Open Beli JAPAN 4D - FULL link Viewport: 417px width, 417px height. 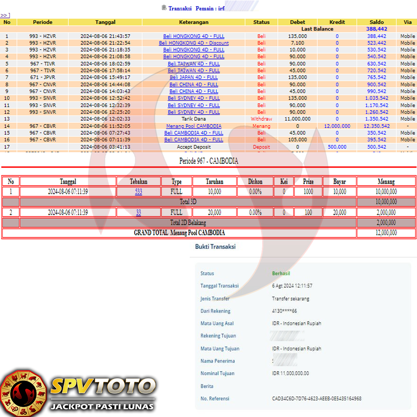tap(193, 78)
